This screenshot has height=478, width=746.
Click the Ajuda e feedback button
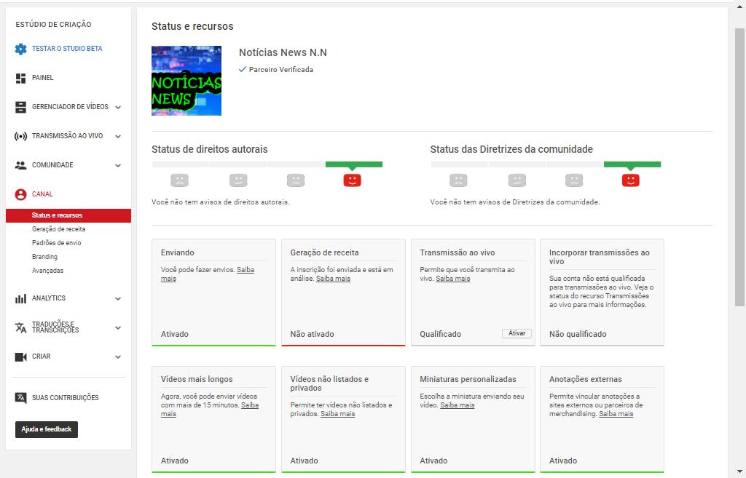[46, 429]
